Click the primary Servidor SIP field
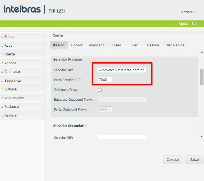Screen dimensions: 204x181 pyautogui.click(x=122, y=70)
